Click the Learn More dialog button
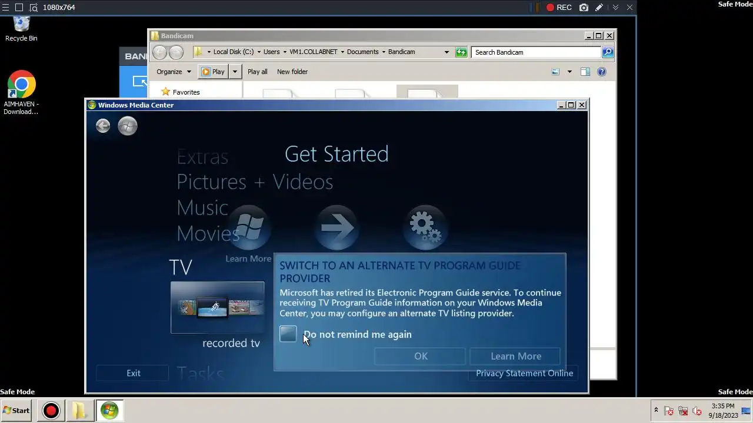The image size is (753, 423). point(516,356)
